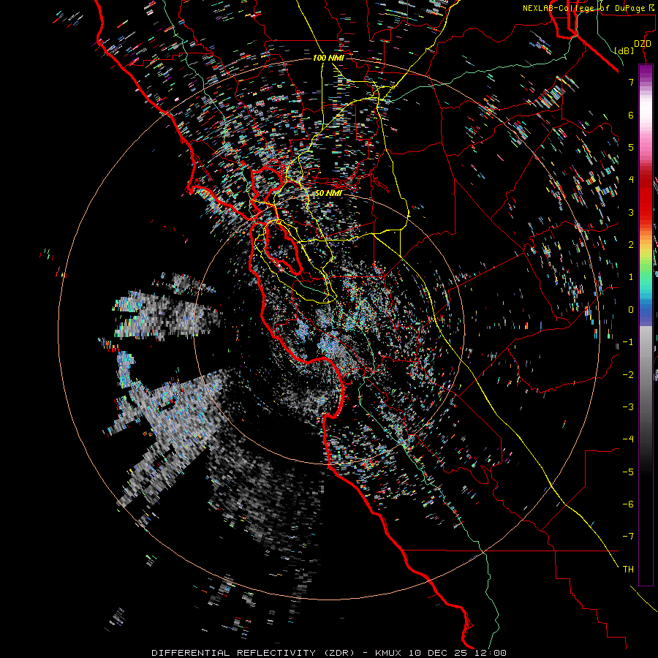The image size is (658, 658).
Task: Click the 5 value on the dB scale
Action: [x=631, y=147]
